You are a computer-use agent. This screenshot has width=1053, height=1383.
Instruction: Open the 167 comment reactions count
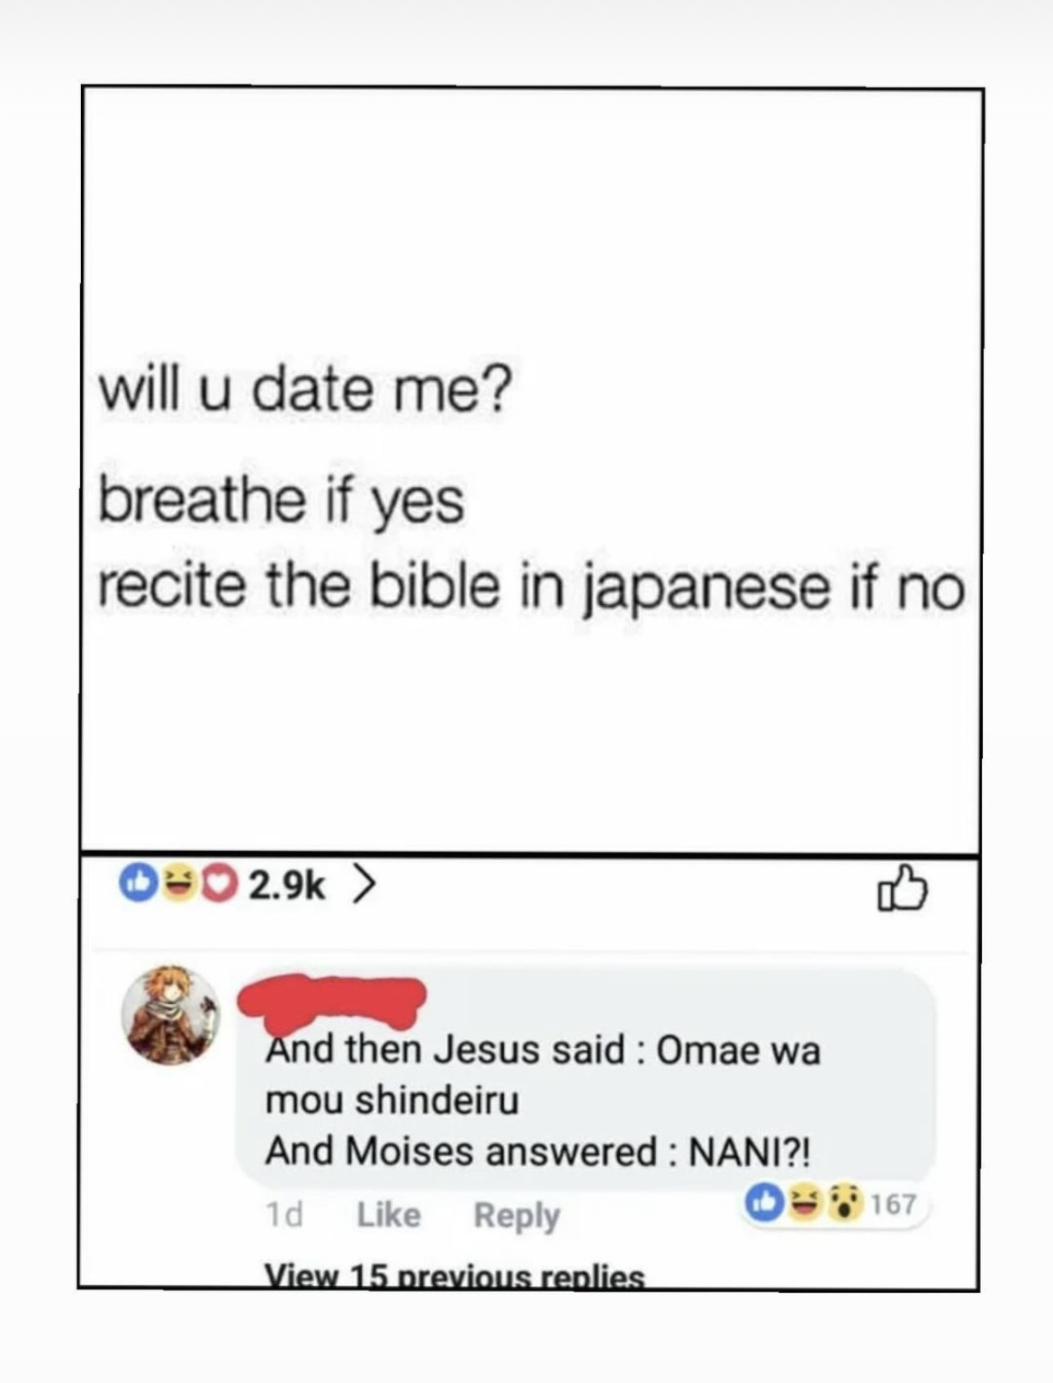(x=893, y=1204)
